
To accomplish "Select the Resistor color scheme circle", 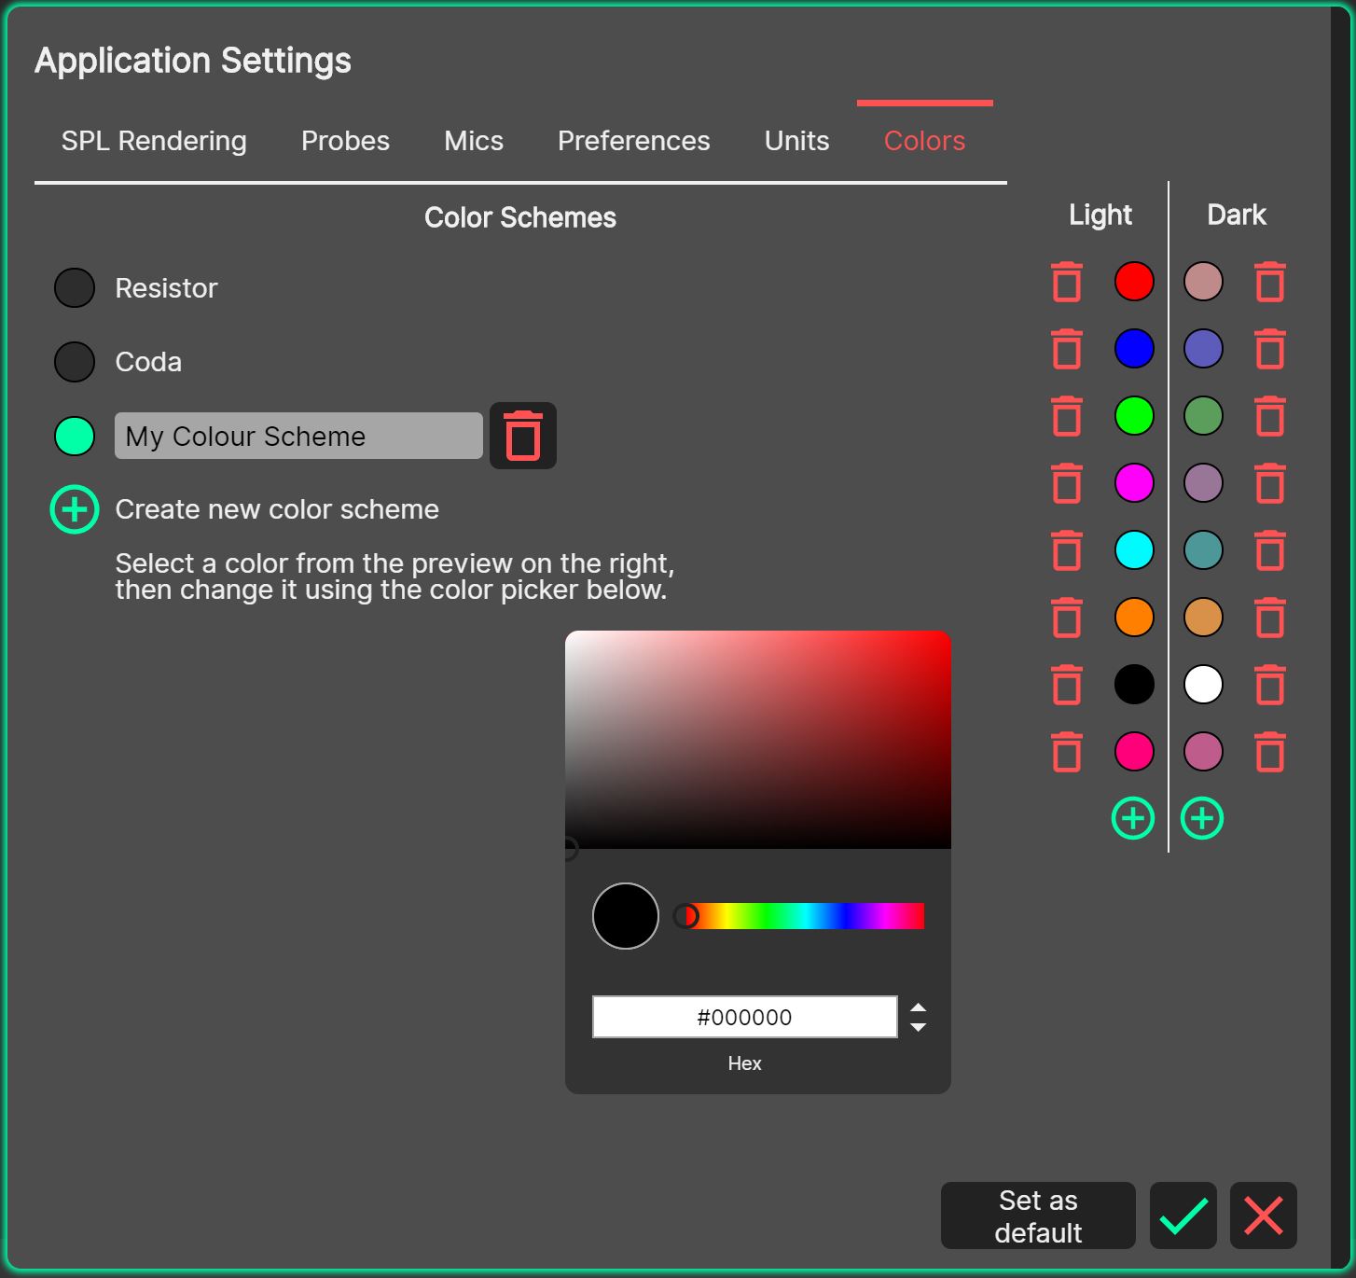I will (74, 286).
